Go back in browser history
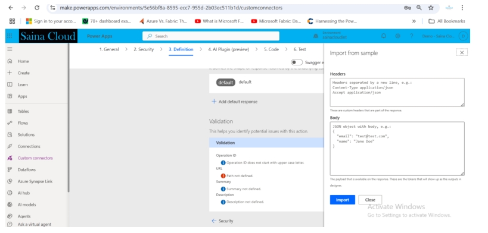Image resolution: width=488 pixels, height=233 pixels. pyautogui.click(x=11, y=8)
